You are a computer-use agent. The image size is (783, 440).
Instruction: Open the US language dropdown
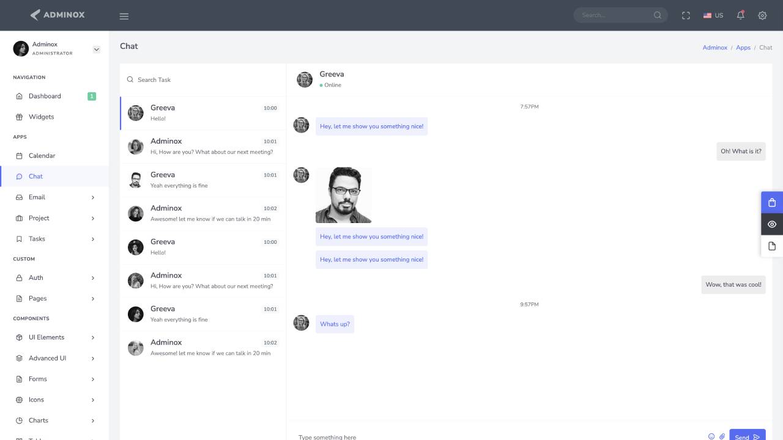pyautogui.click(x=713, y=15)
